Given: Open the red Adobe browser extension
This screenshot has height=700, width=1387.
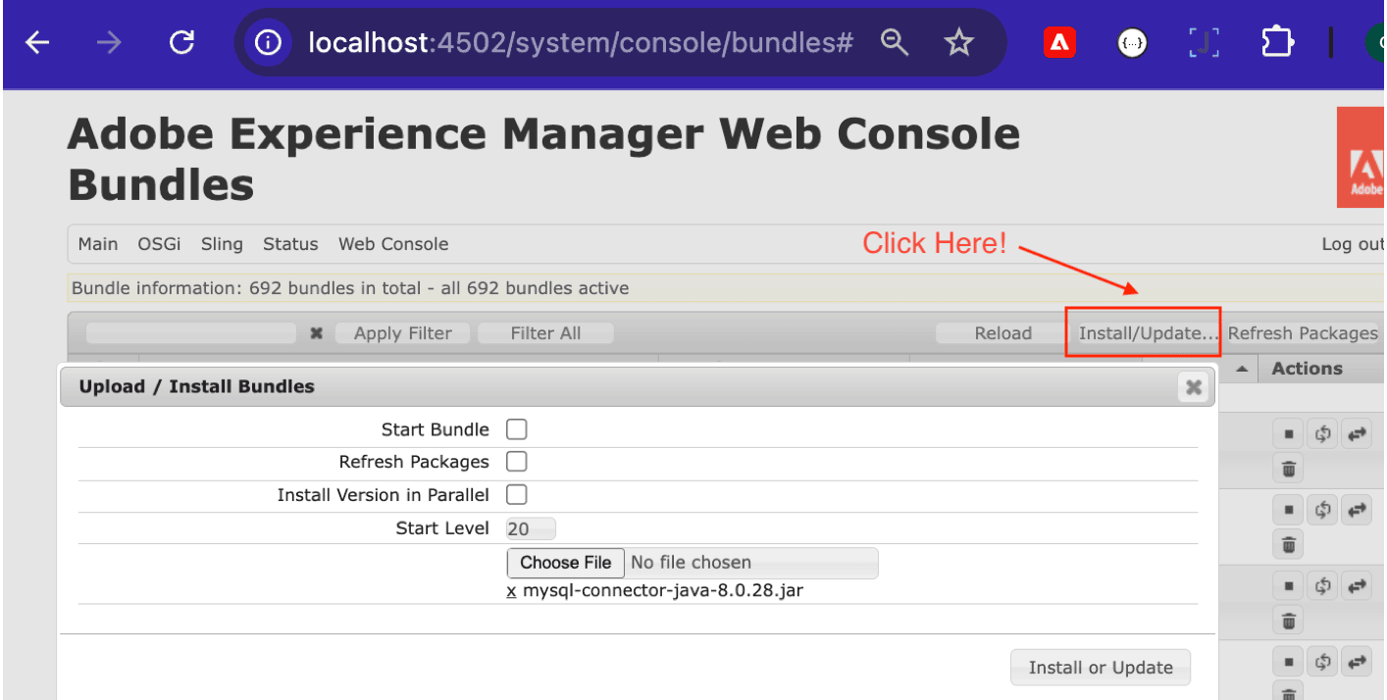Looking at the screenshot, I should 1059,42.
